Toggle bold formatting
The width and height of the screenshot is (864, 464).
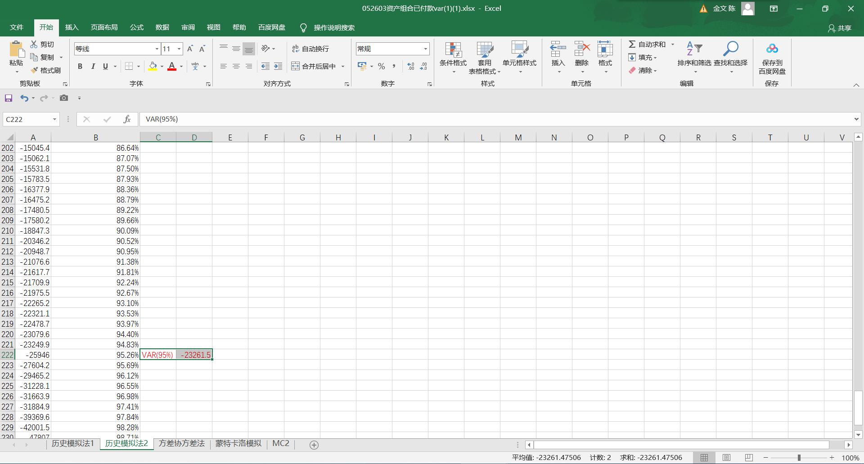point(80,67)
